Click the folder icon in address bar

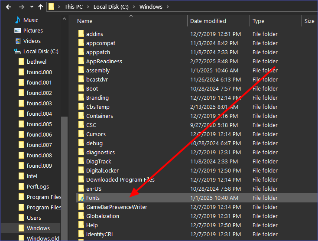51,7
